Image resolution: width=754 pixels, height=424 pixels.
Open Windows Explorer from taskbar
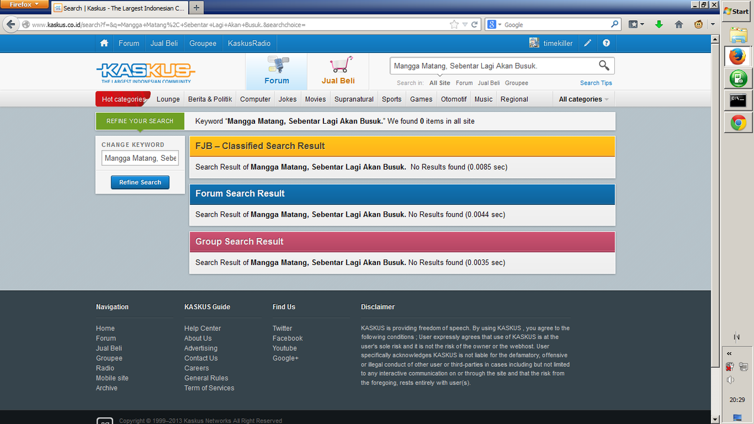738,35
